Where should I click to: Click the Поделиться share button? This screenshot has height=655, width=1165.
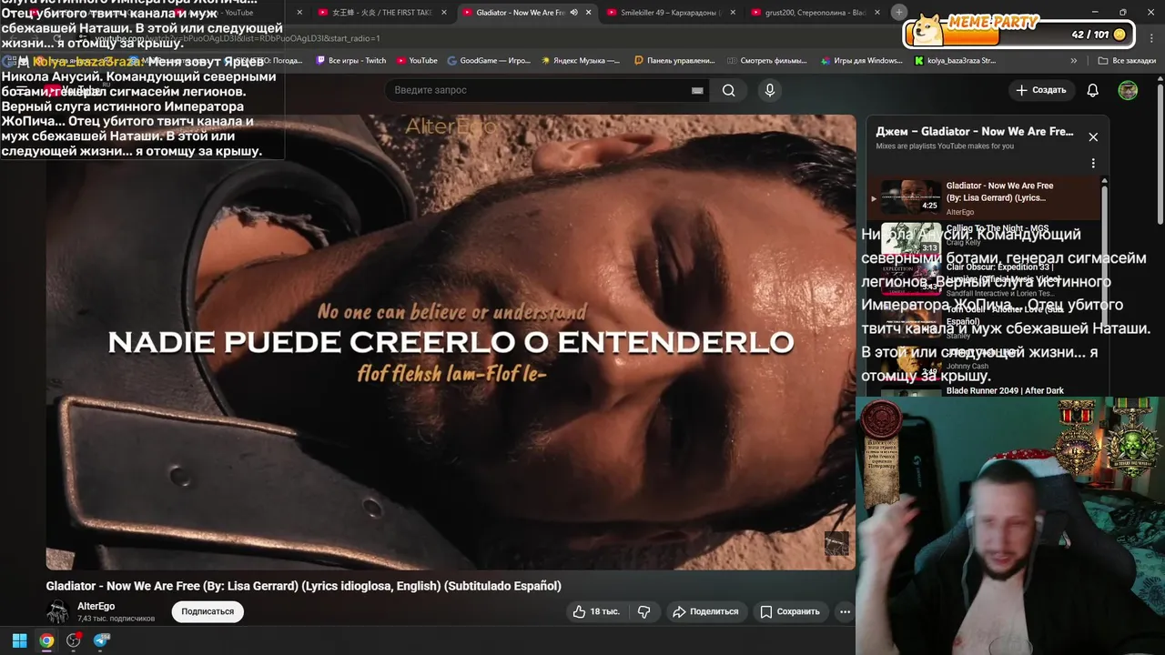[x=704, y=611]
